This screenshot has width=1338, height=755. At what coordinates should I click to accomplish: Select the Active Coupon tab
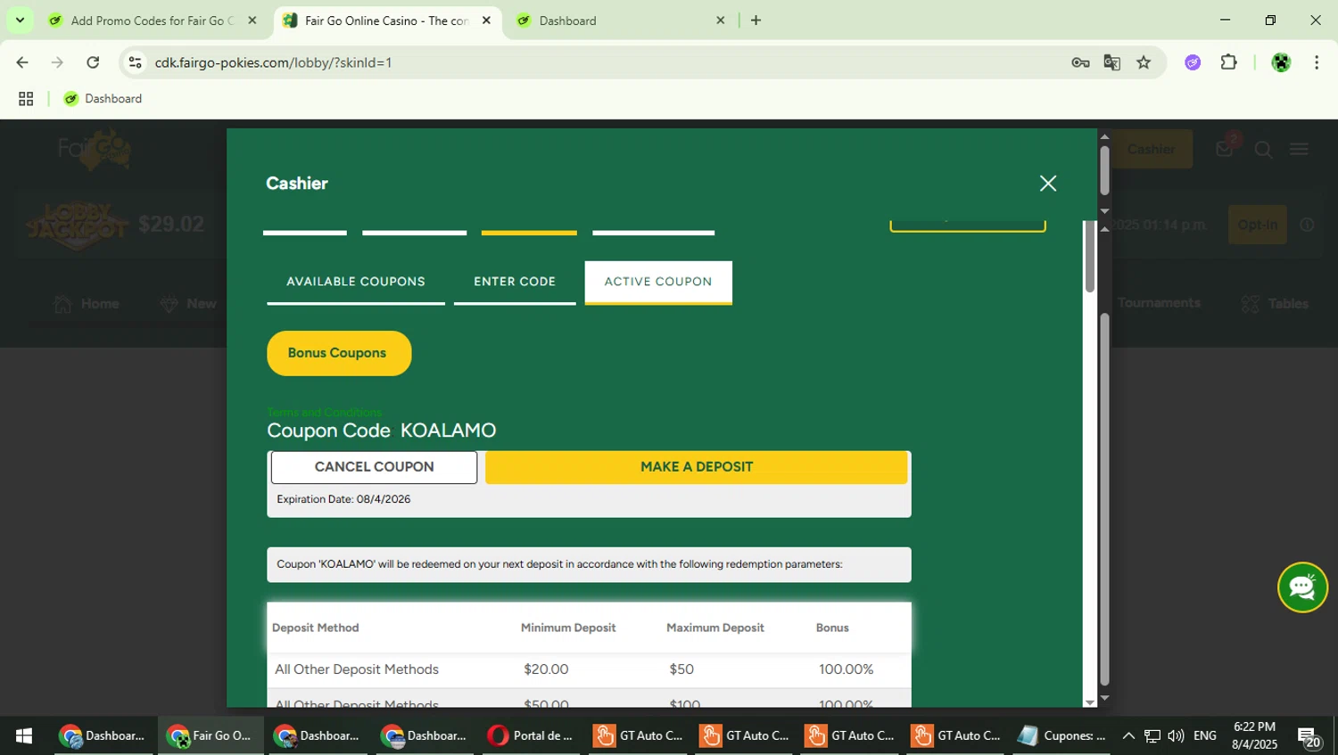pos(658,282)
